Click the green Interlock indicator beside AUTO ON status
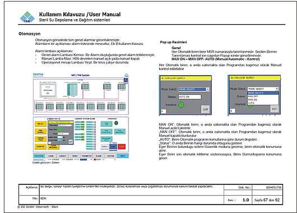Image resolution: width=297 pixels, height=213 pixels. (x=181, y=105)
